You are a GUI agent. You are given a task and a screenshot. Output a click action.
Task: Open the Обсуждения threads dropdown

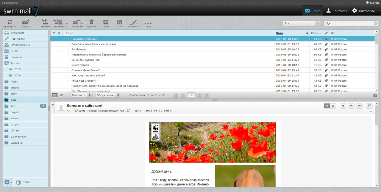tap(108, 95)
